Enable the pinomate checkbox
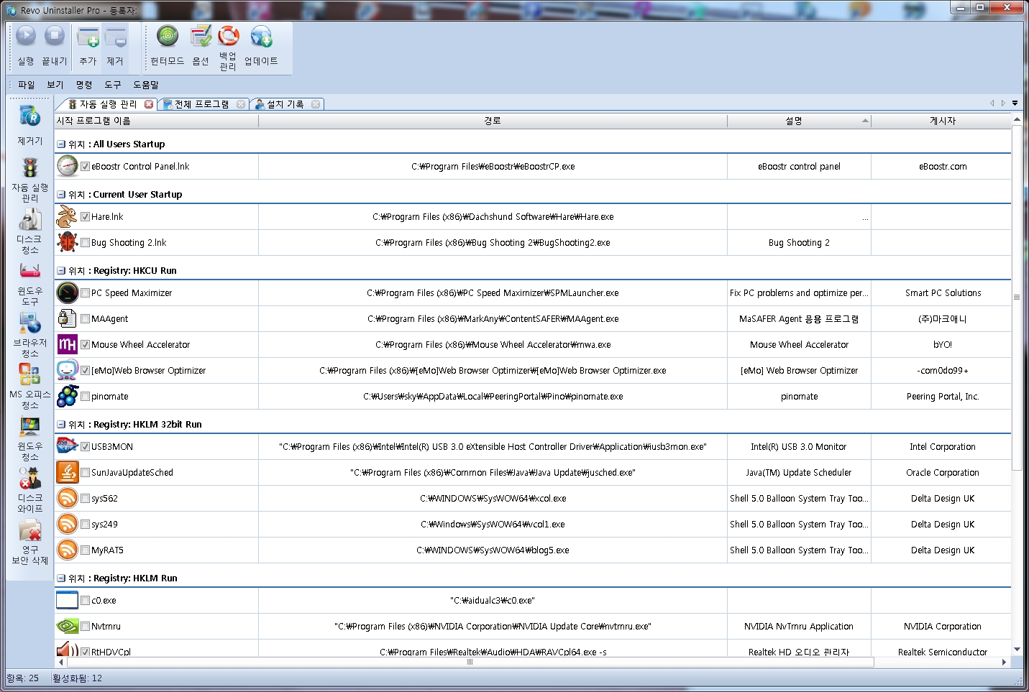This screenshot has width=1029, height=692. pos(86,397)
